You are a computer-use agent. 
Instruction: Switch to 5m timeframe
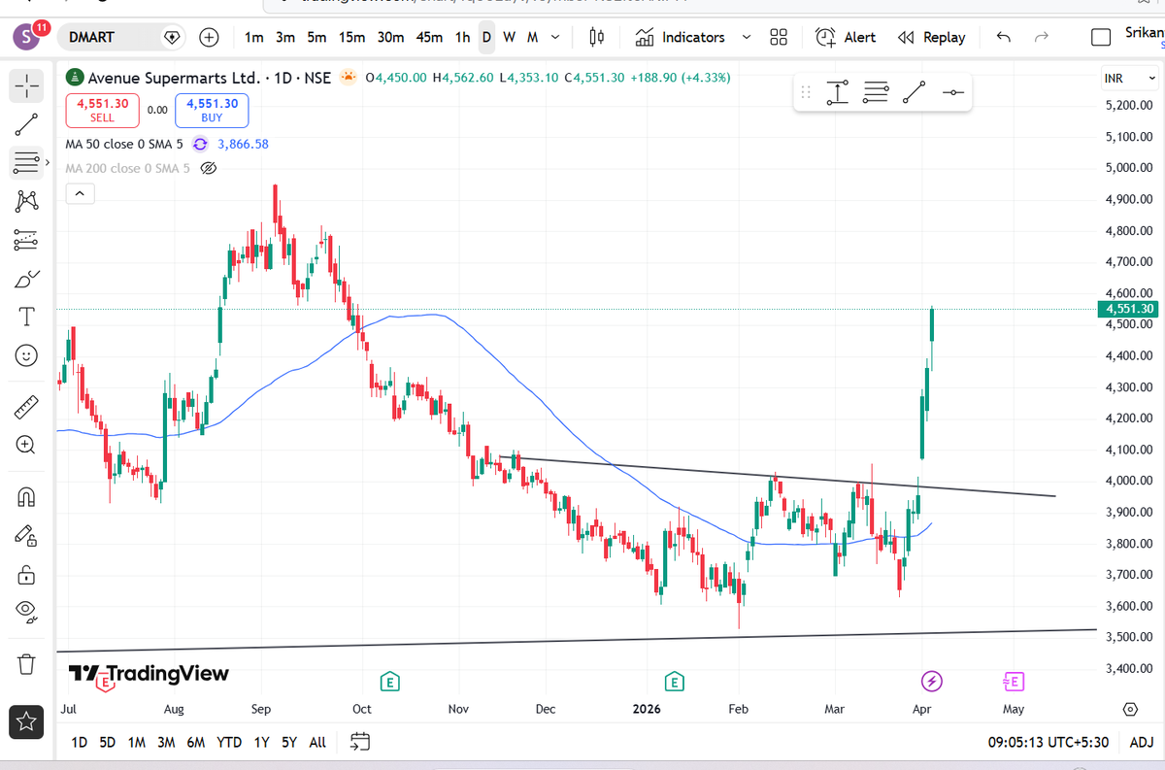[316, 37]
